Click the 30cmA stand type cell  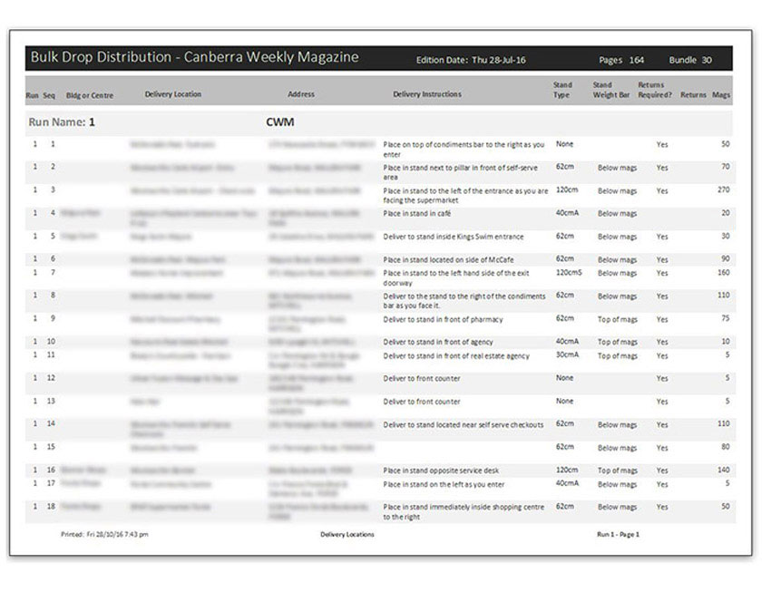pos(568,354)
